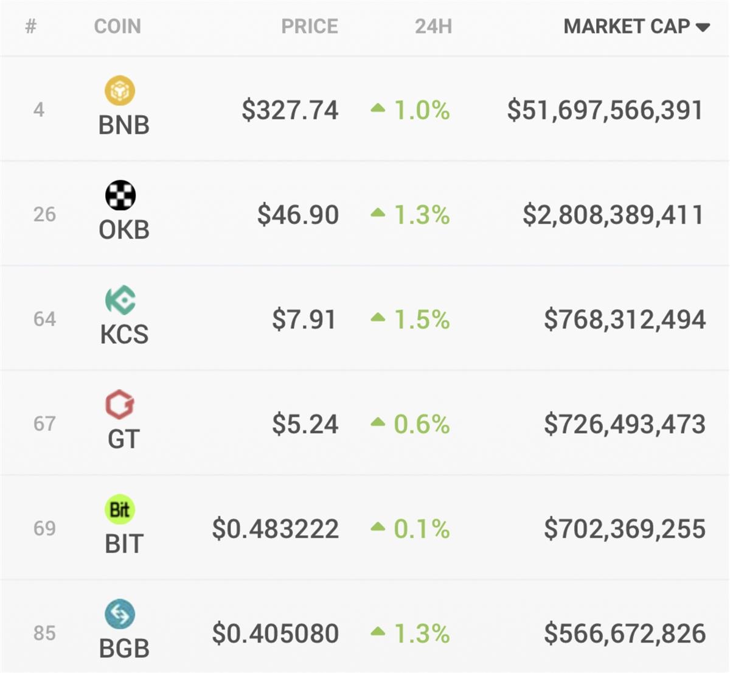
Task: Open the OKB coin name link
Action: pyautogui.click(x=124, y=230)
